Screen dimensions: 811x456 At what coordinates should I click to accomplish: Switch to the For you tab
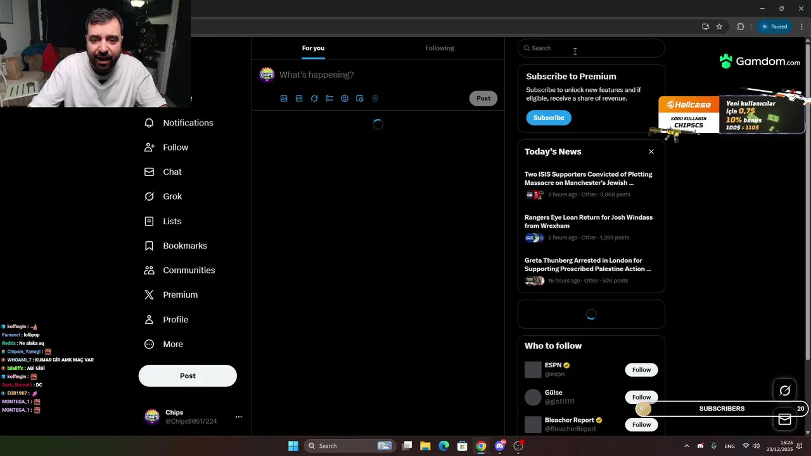click(313, 48)
